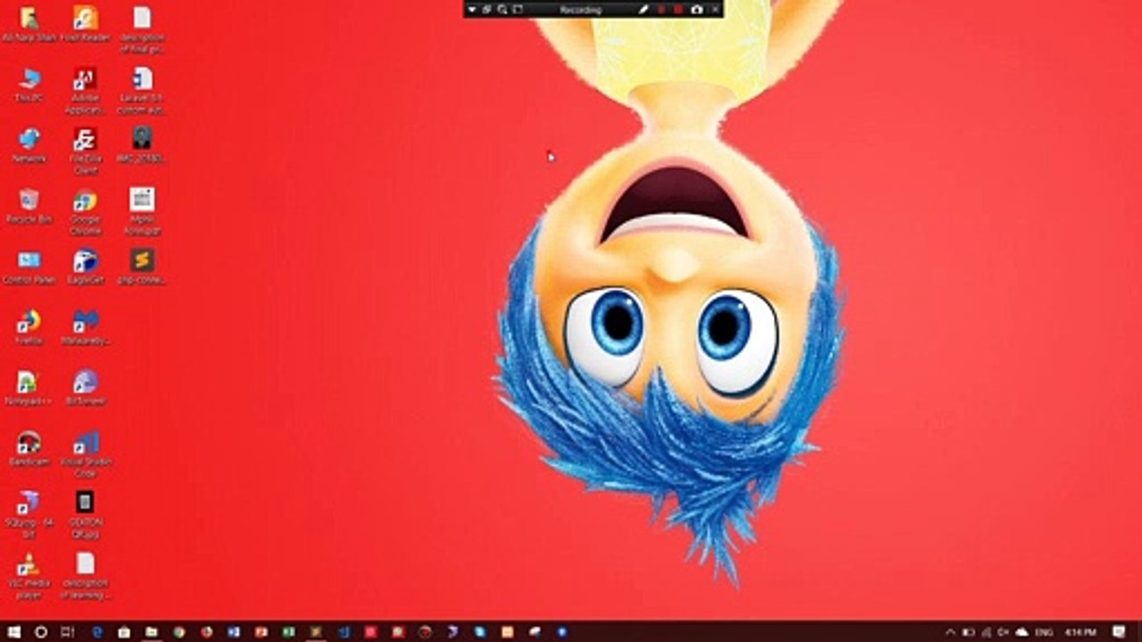
Task: Open Task View from the taskbar
Action: [x=67, y=631]
